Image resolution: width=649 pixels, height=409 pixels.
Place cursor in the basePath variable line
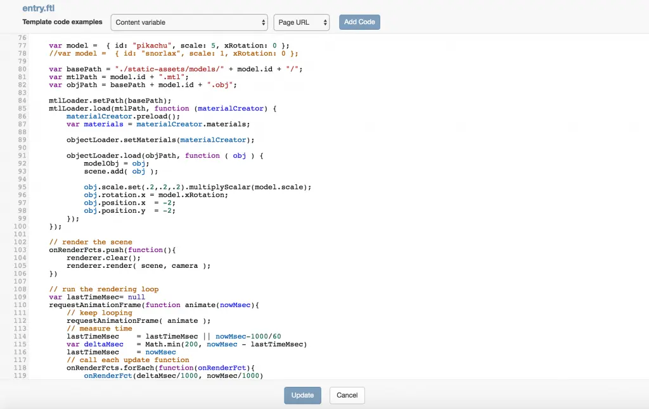click(175, 69)
